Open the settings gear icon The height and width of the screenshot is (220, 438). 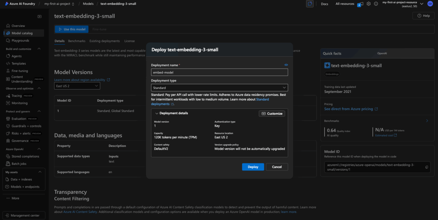369,4
